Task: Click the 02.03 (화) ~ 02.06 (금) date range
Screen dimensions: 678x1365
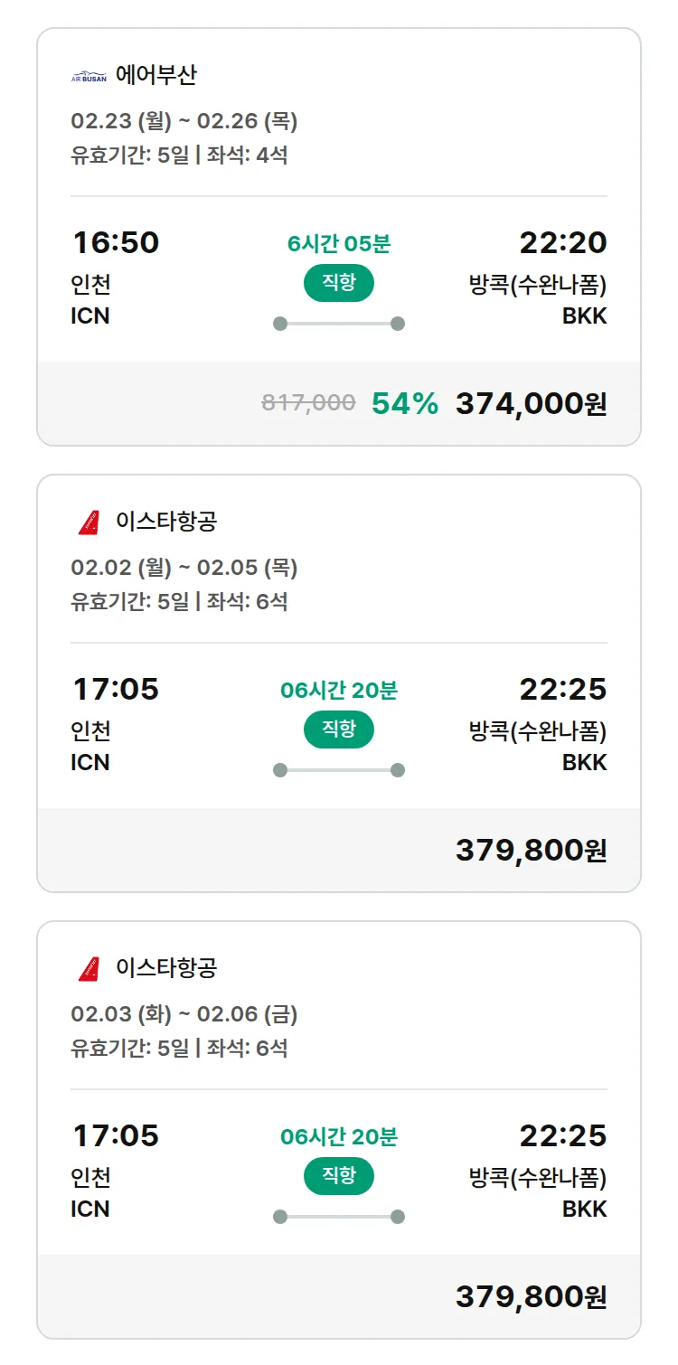Action: coord(184,1014)
